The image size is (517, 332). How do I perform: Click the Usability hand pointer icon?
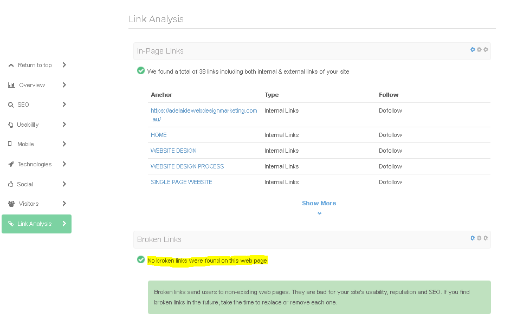click(11, 125)
